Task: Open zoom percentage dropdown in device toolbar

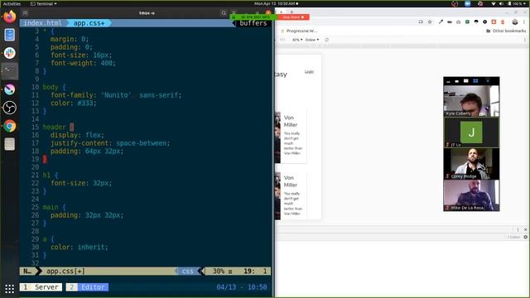Action: (297, 40)
